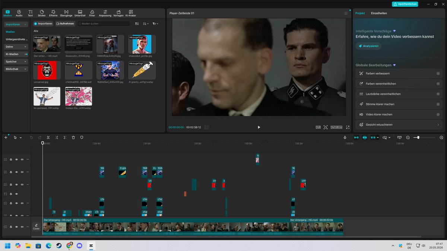Screen dimensions: 447x251
Task: Expand the Speicher section in sidebar
Action: [x=16, y=61]
